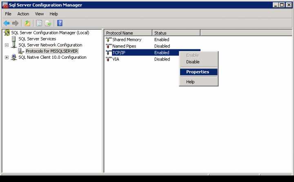Click the Forward arrow toolbar icon
294x182 pixels.
pos(15,23)
